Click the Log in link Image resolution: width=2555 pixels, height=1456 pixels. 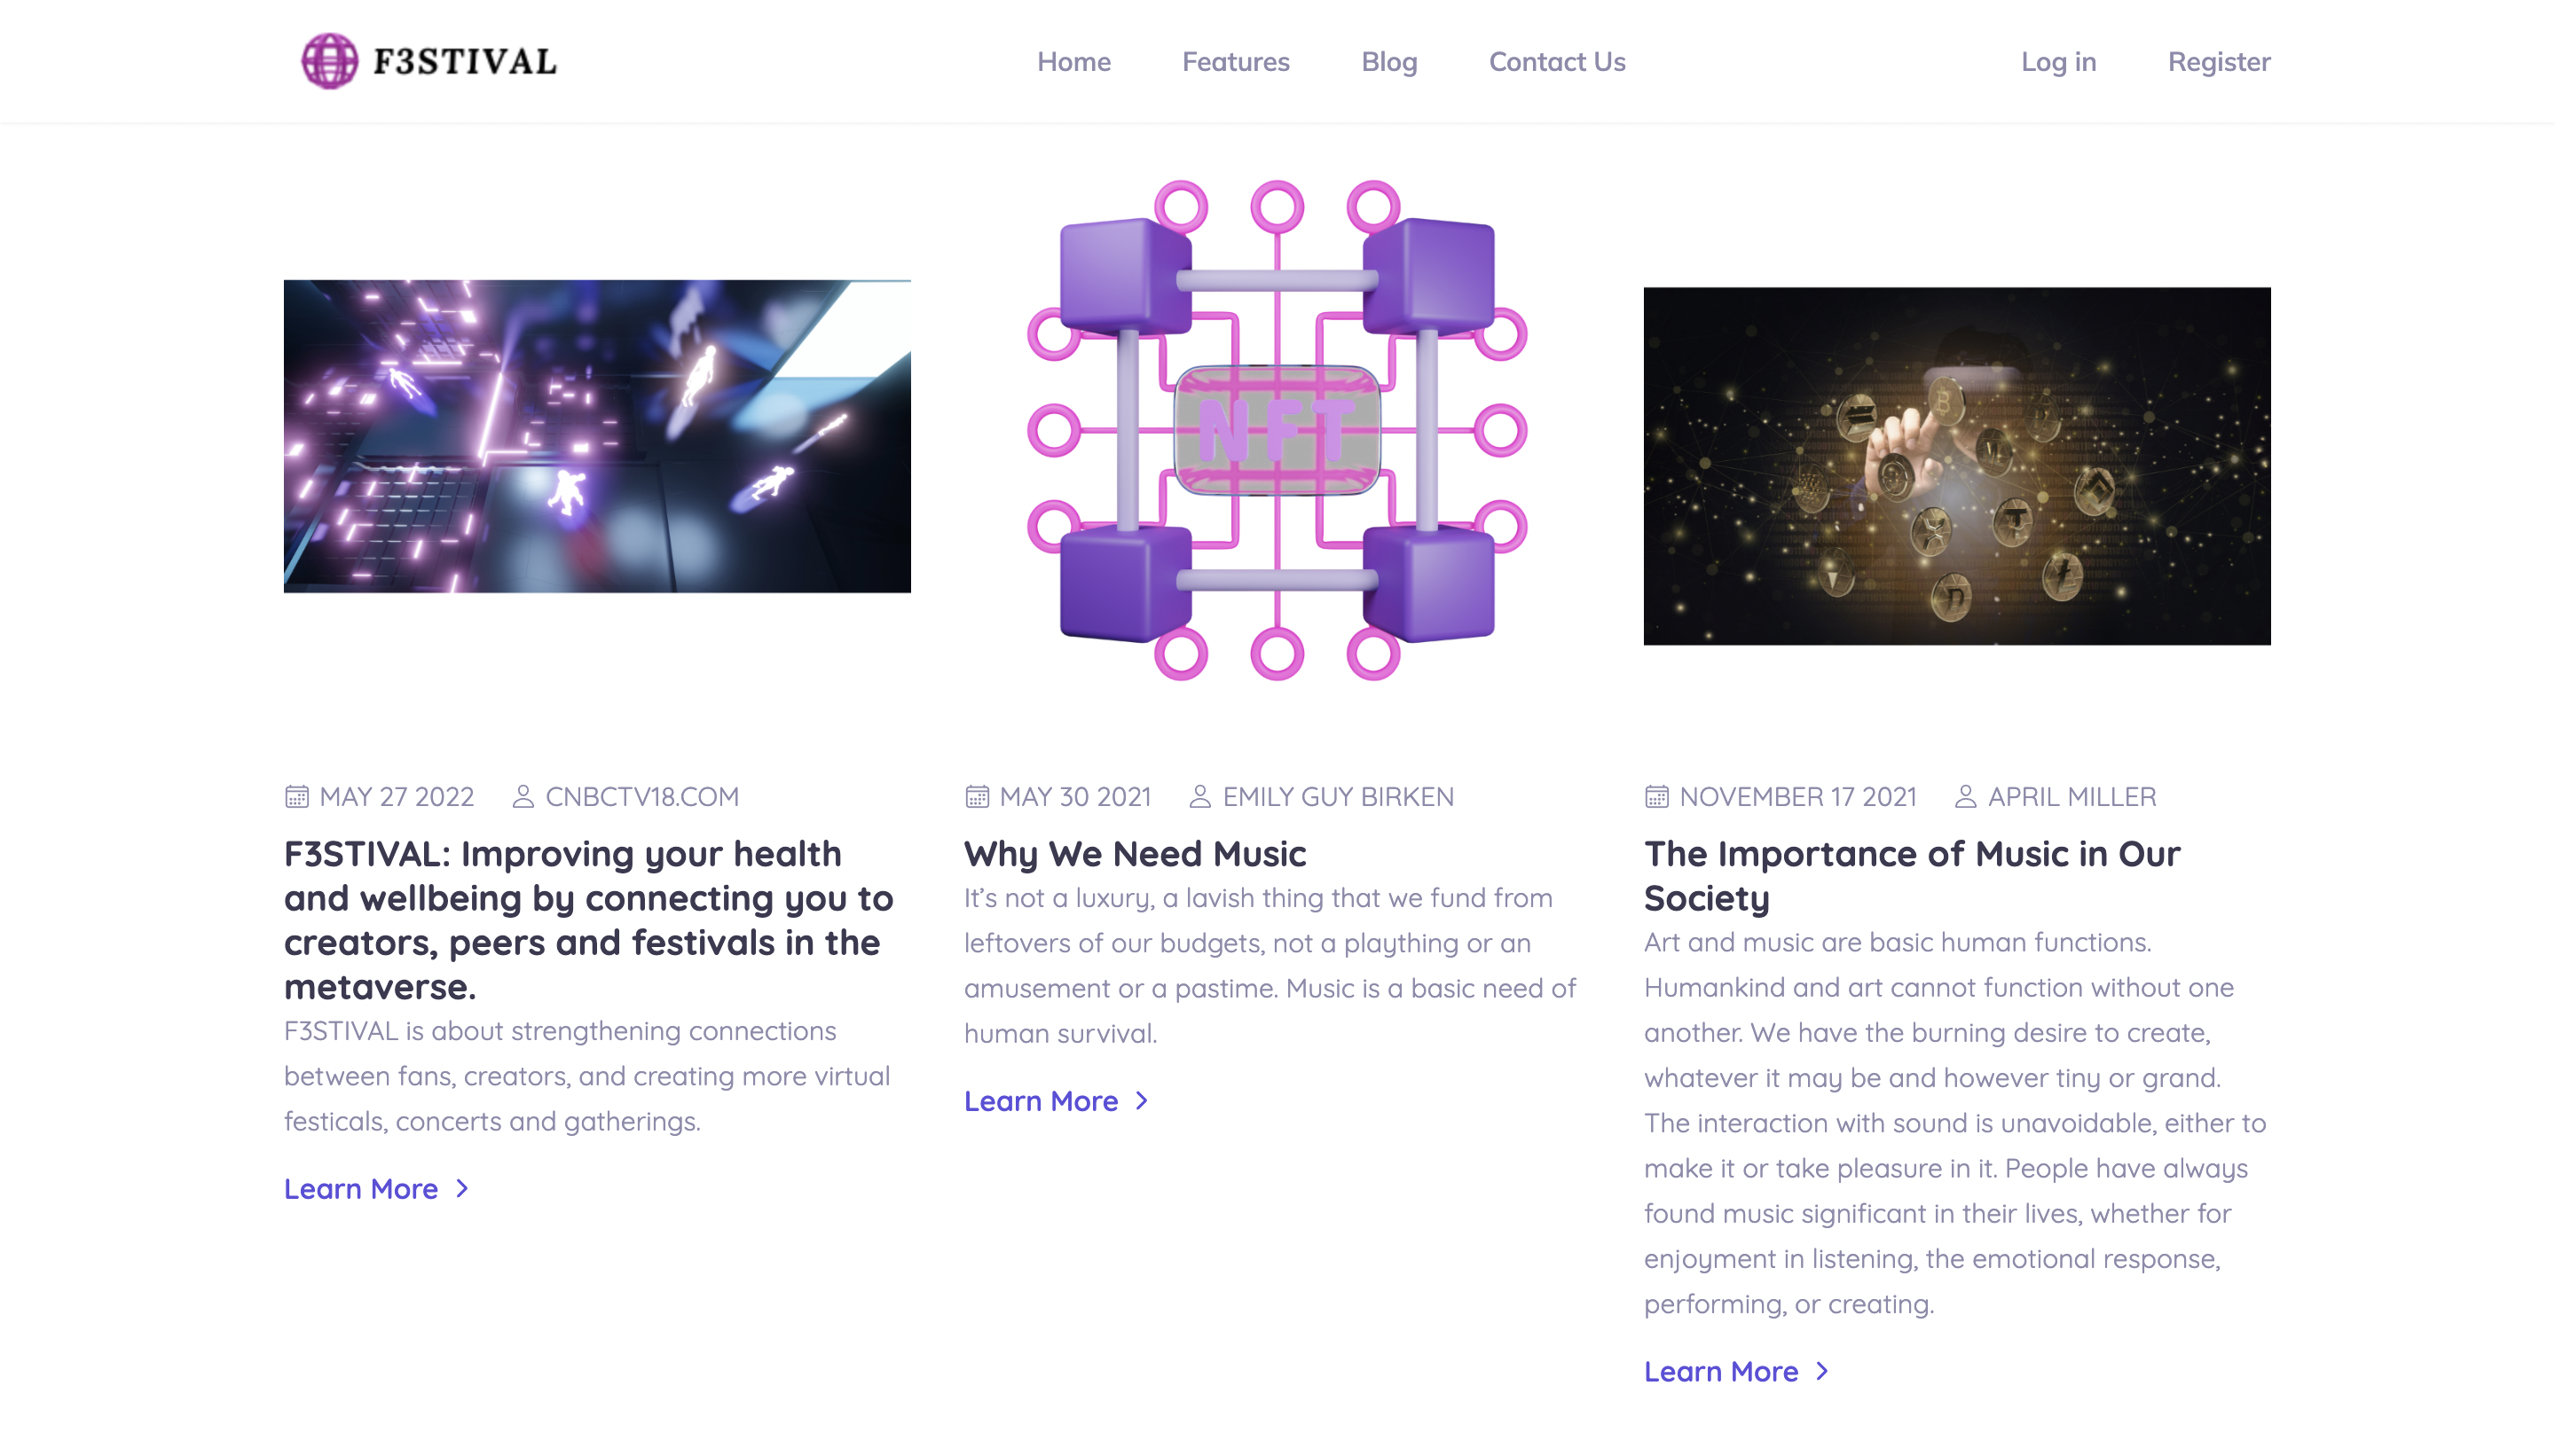[x=2058, y=61]
